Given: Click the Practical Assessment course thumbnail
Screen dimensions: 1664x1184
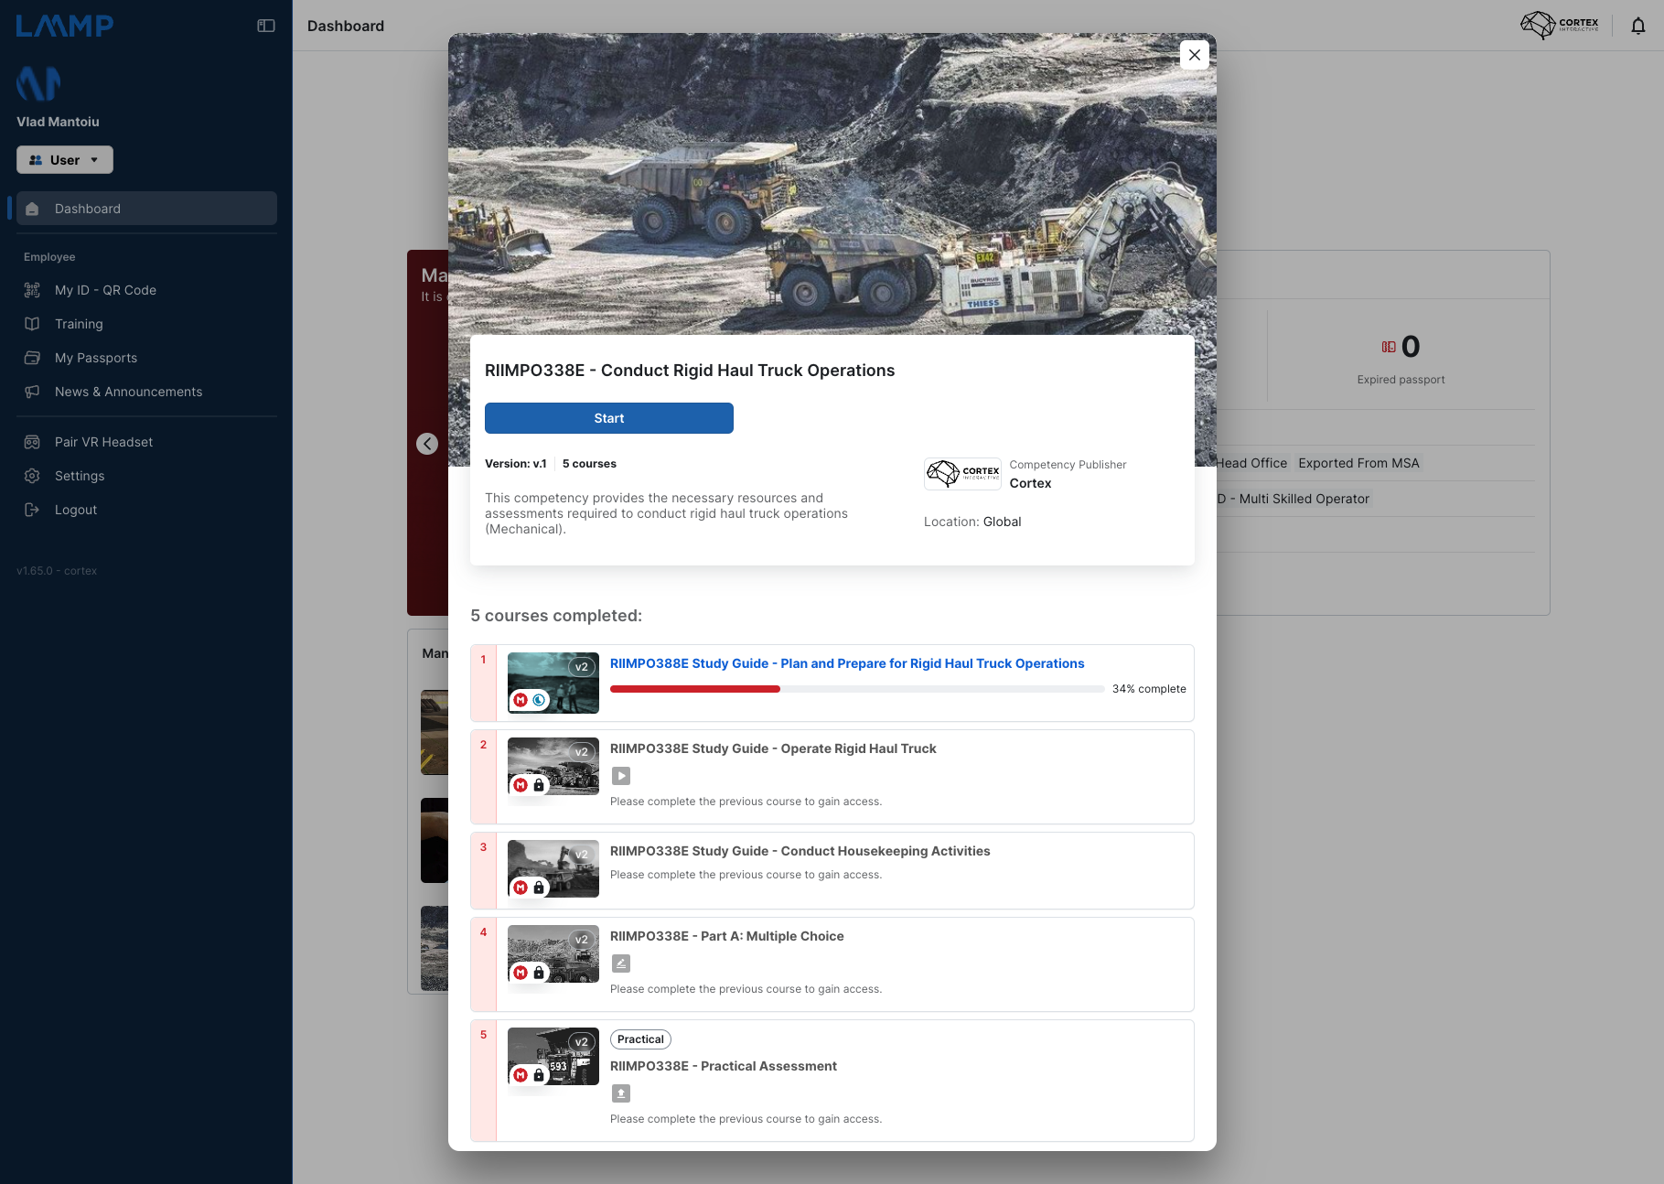Looking at the screenshot, I should click(x=553, y=1057).
